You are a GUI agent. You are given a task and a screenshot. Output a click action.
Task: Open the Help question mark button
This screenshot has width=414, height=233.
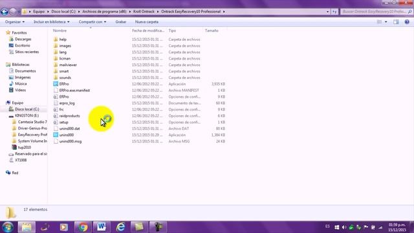click(407, 22)
